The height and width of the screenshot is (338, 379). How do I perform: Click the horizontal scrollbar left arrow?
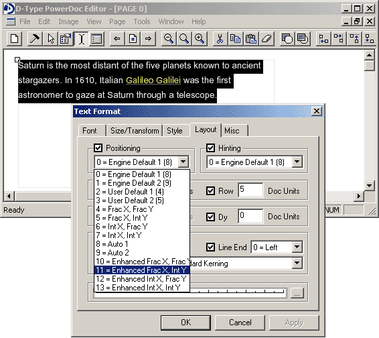click(9, 196)
